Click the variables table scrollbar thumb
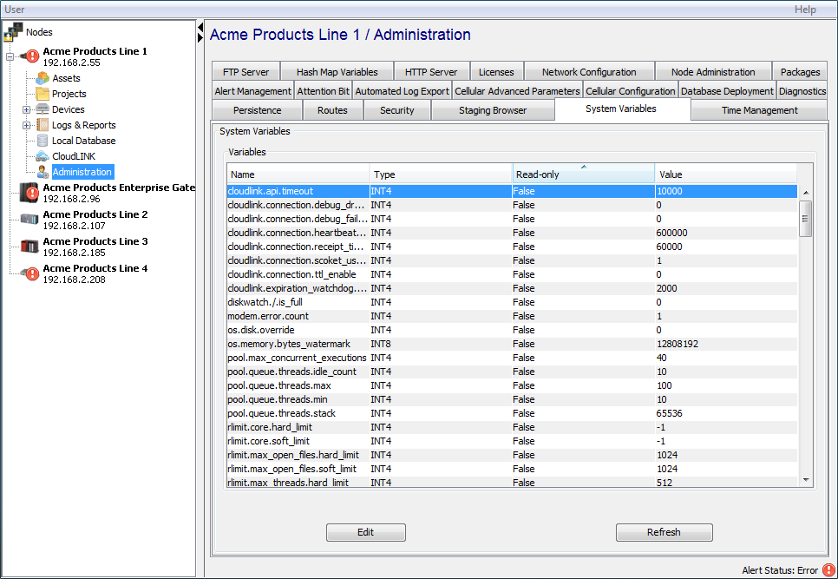The height and width of the screenshot is (579, 838). click(805, 218)
